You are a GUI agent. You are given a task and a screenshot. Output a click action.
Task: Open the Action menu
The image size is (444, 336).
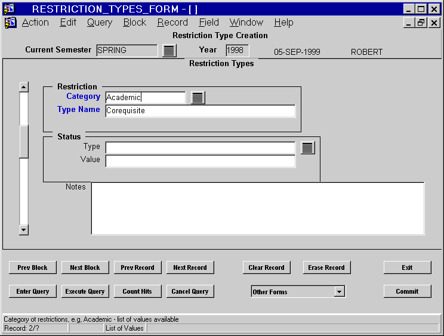pyautogui.click(x=35, y=22)
